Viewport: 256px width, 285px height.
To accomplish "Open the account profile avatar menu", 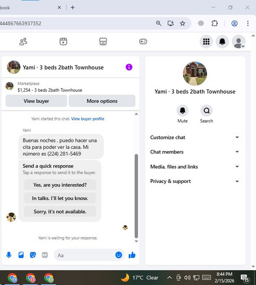I will (x=238, y=42).
